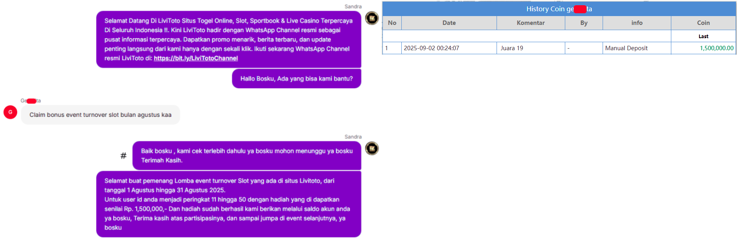Click the 'History Coin' table title bar
This screenshot has height=241, width=738.
click(559, 9)
